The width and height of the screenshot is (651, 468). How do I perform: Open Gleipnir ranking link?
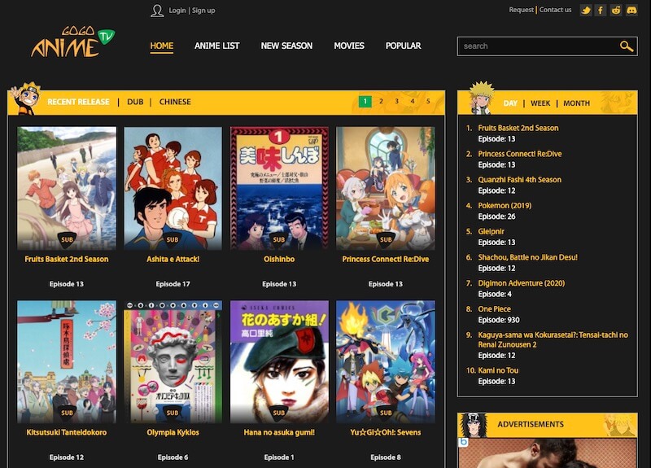pyautogui.click(x=492, y=231)
